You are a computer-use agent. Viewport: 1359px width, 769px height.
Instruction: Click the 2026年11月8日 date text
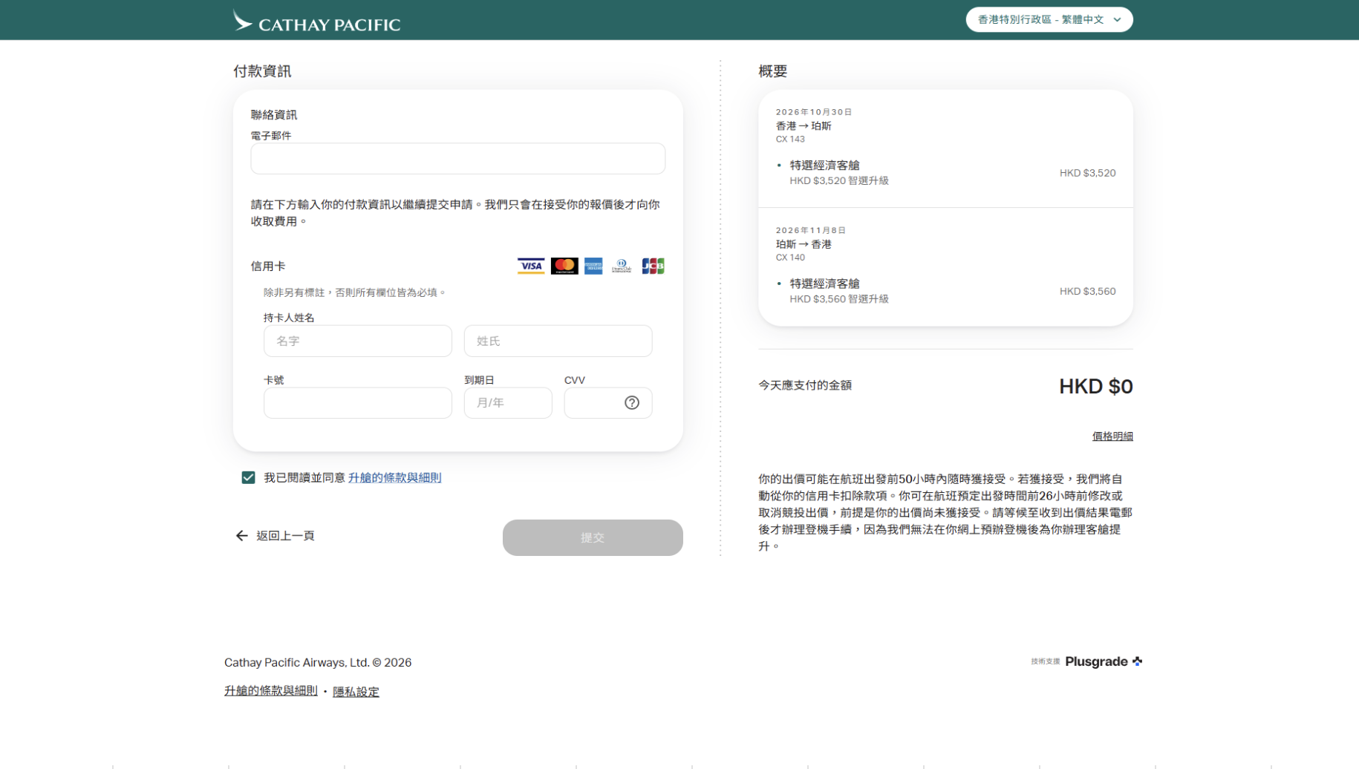(810, 231)
